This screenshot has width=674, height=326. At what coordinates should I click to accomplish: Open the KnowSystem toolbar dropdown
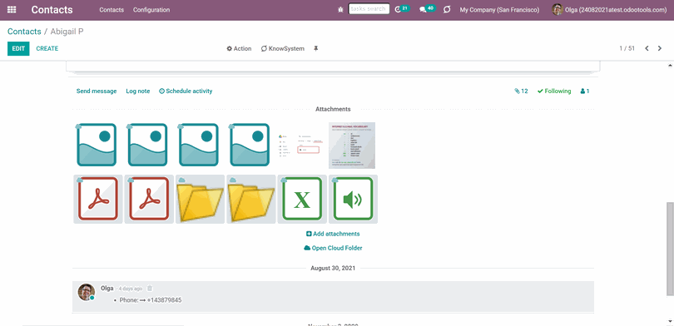[x=282, y=48]
